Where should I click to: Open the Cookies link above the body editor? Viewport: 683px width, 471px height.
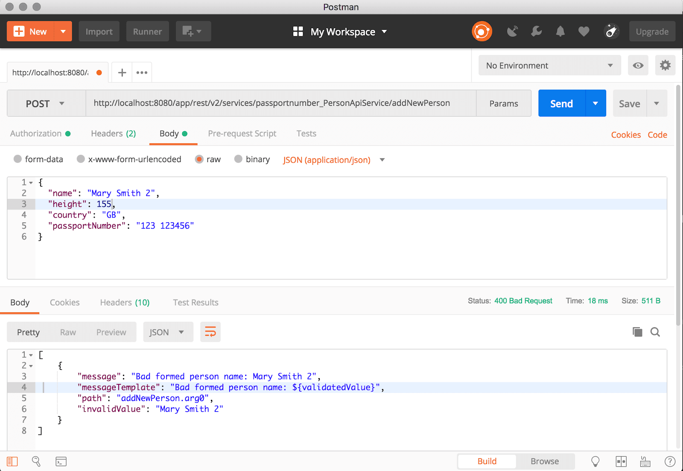click(626, 134)
